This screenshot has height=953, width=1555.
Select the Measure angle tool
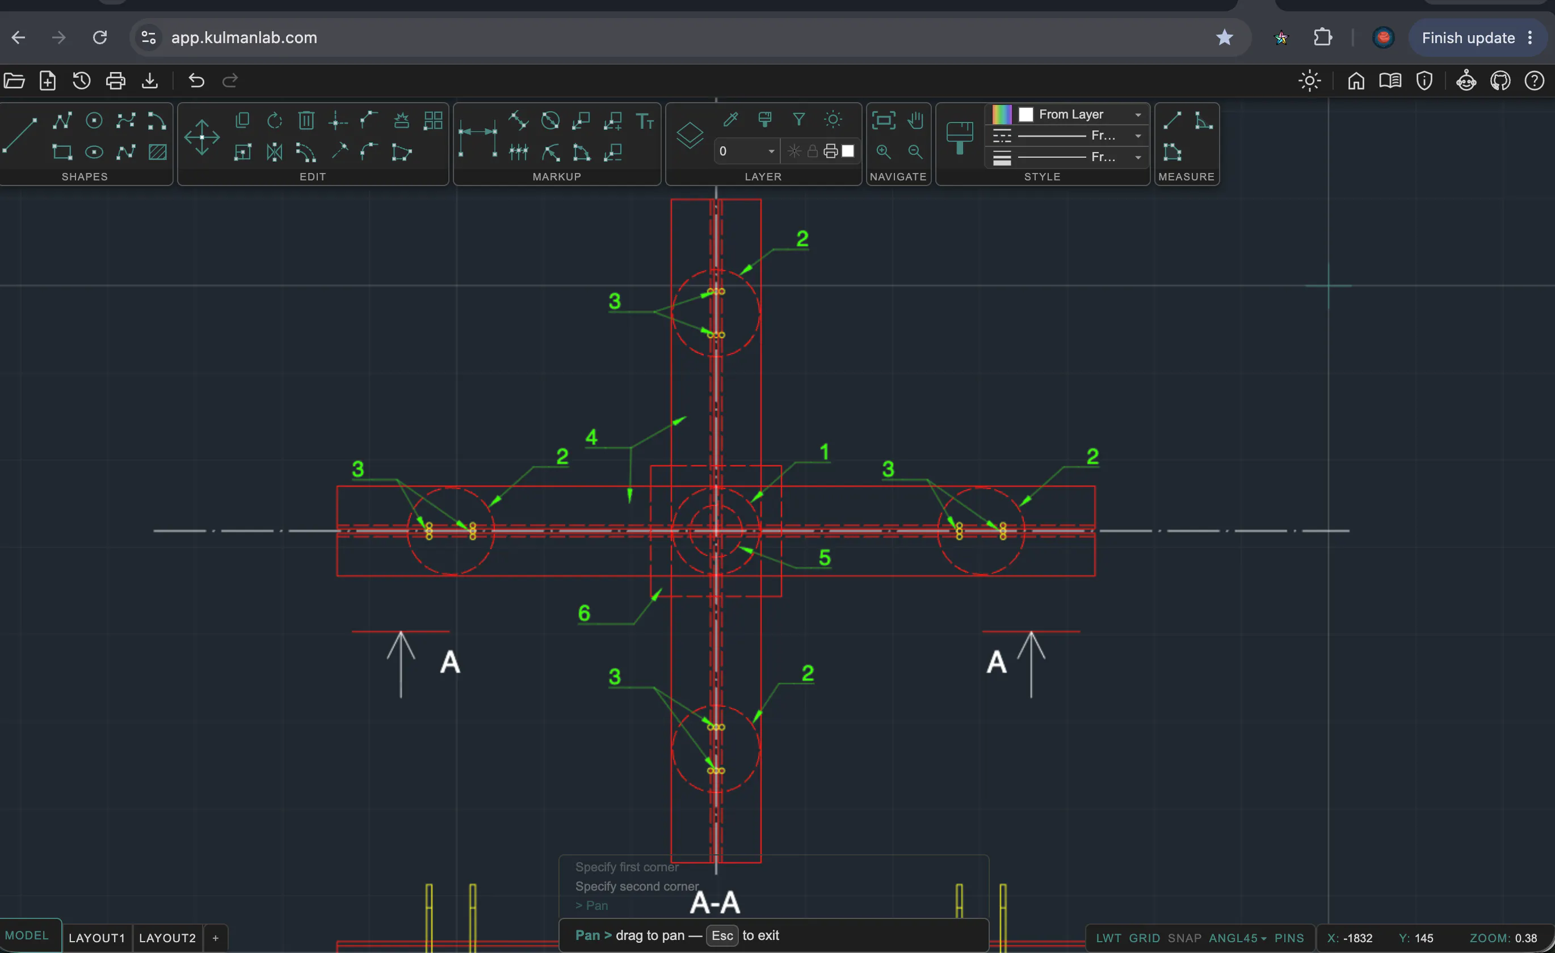[x=1204, y=120]
